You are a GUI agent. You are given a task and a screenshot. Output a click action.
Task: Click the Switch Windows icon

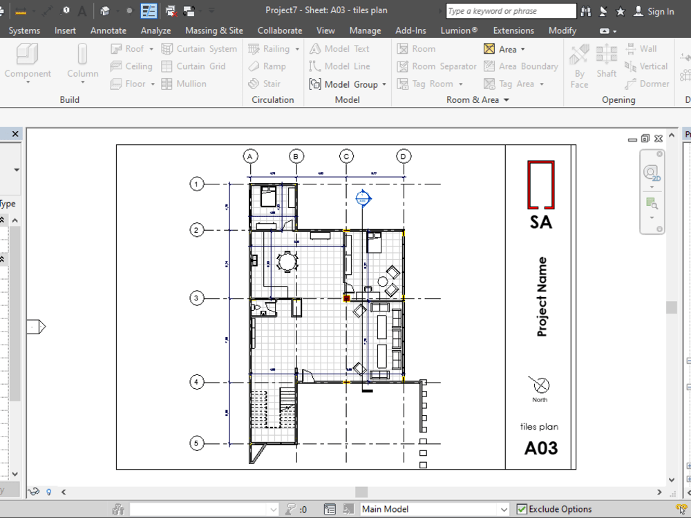(x=189, y=11)
